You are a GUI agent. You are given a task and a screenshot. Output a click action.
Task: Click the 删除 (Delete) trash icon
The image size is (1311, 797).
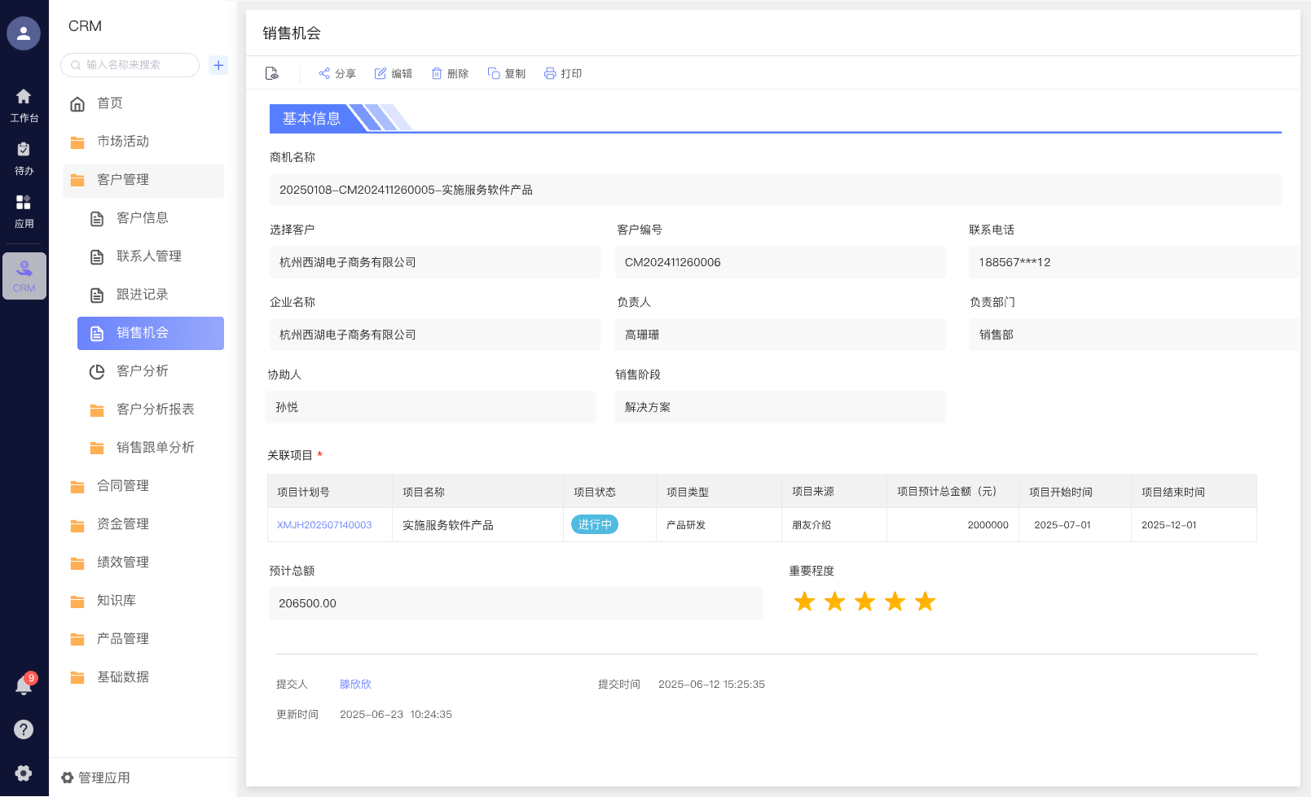(x=438, y=72)
